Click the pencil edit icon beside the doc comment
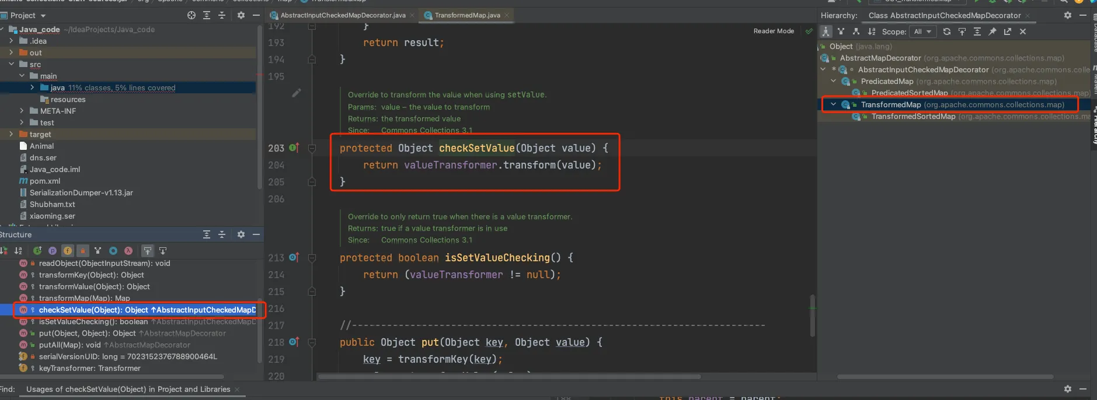 [297, 93]
